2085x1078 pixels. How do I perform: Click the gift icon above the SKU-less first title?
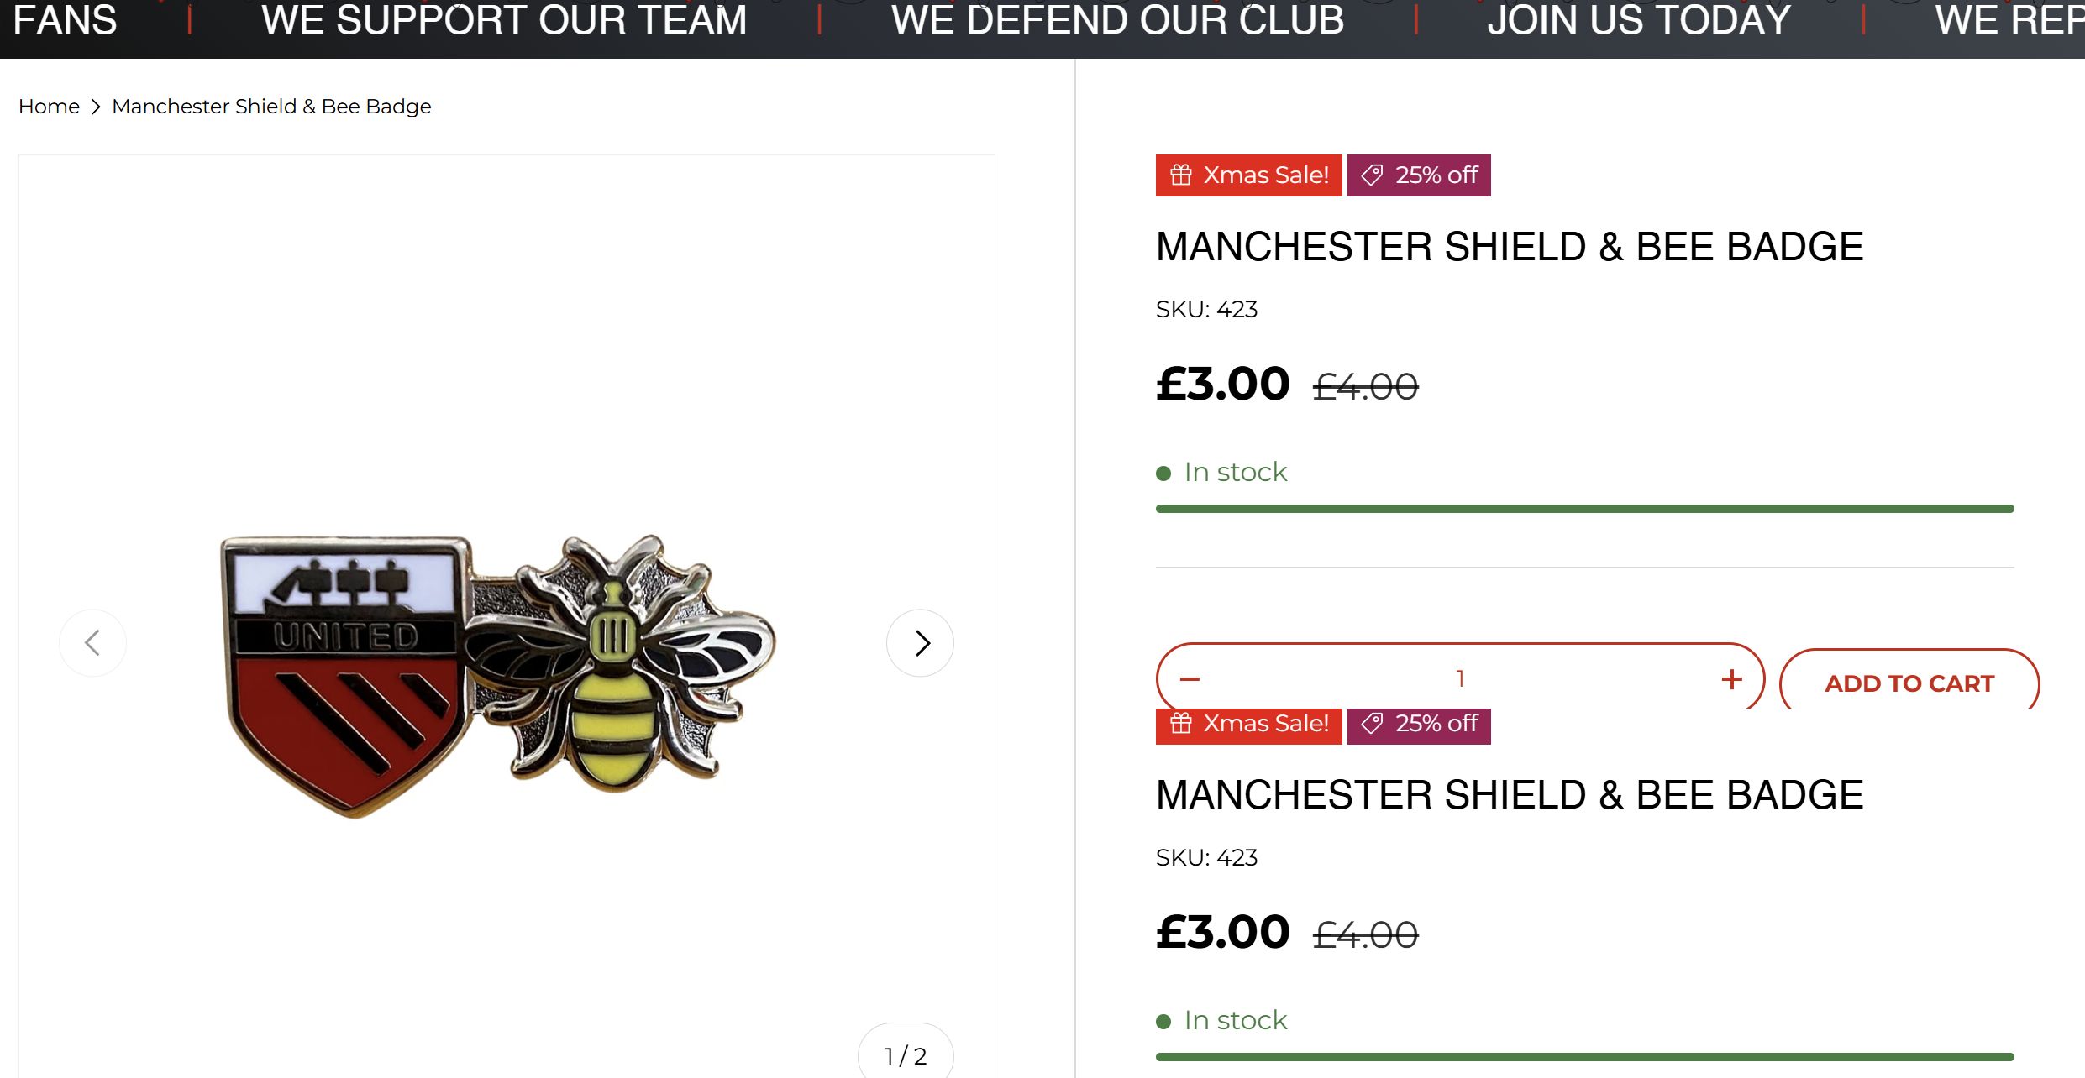pos(1181,175)
